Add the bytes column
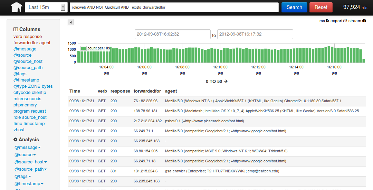 (x=47, y=86)
